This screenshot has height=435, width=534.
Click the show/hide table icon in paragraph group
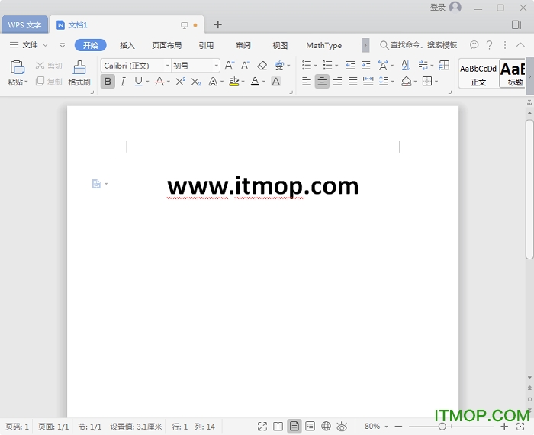coord(444,65)
